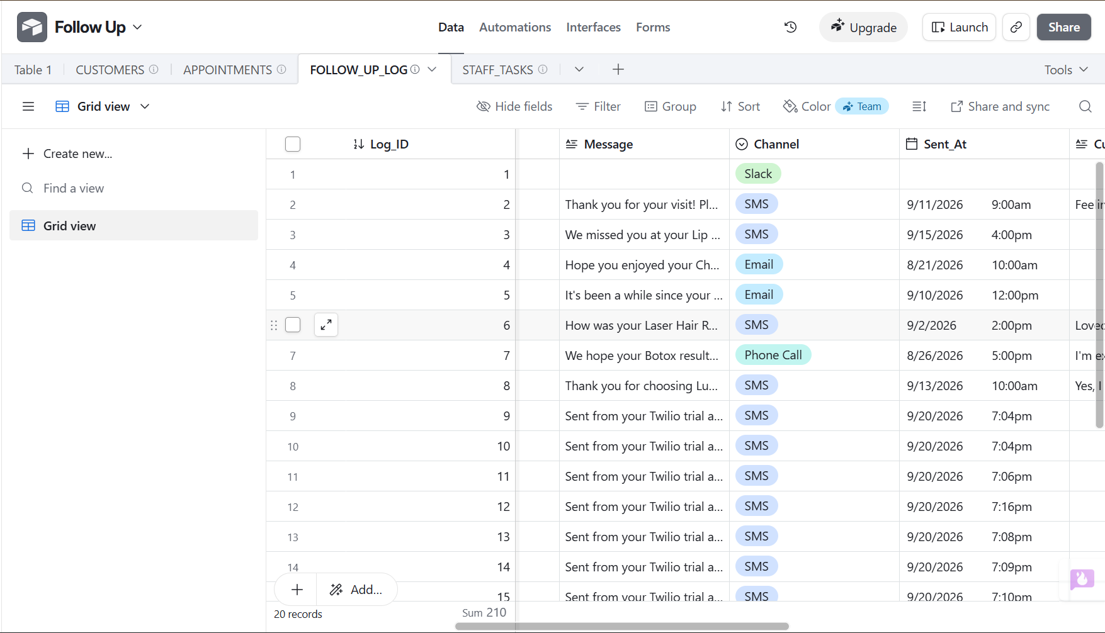The width and height of the screenshot is (1105, 633).
Task: Click the Find a view search field
Action: tap(133, 188)
